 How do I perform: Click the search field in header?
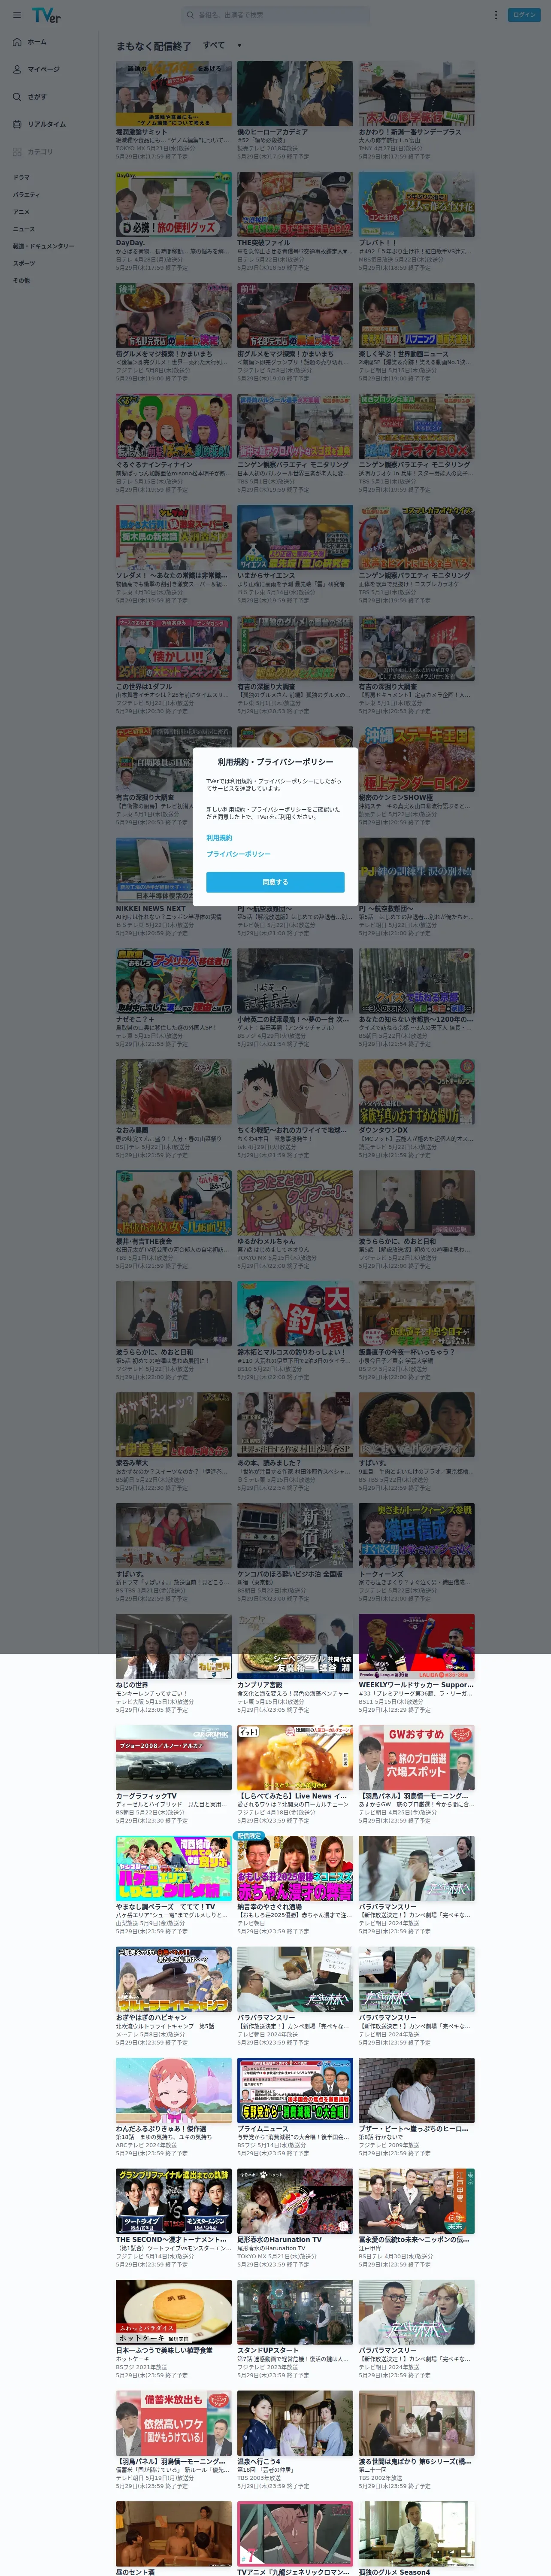[275, 15]
